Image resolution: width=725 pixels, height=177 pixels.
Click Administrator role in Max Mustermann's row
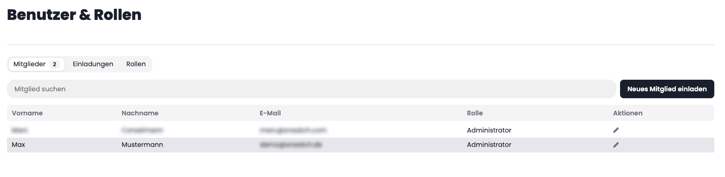pos(489,145)
